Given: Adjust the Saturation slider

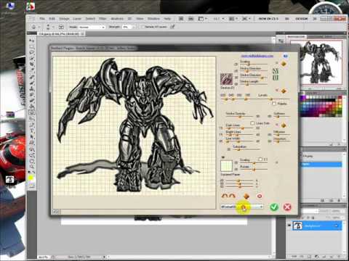Looking at the screenshot, I should [246, 149].
